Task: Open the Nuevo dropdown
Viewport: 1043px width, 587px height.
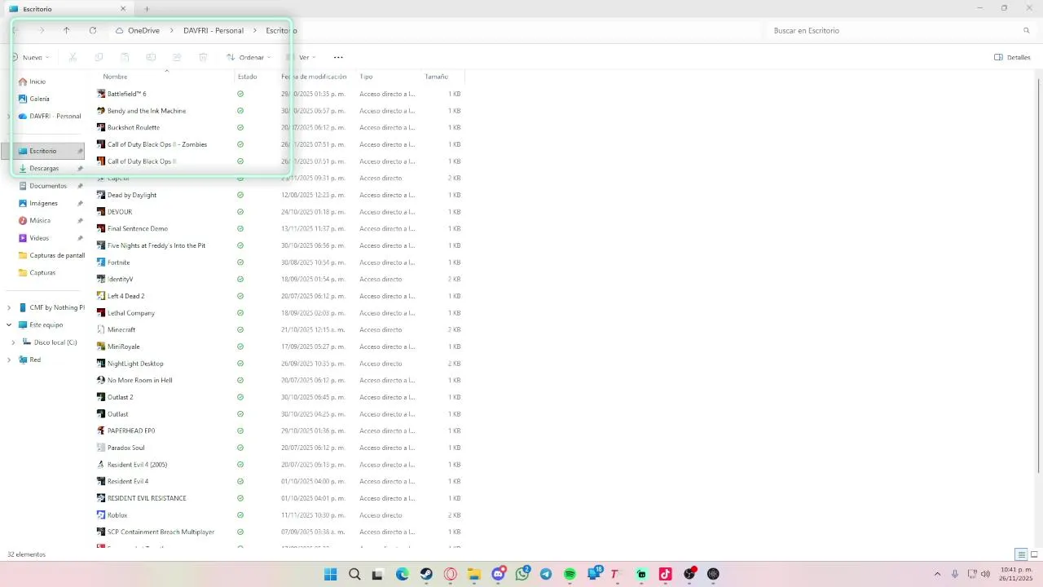Action: pos(31,57)
